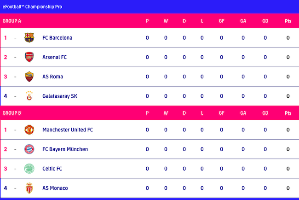Click the AS Monaco club crest

pyautogui.click(x=29, y=188)
